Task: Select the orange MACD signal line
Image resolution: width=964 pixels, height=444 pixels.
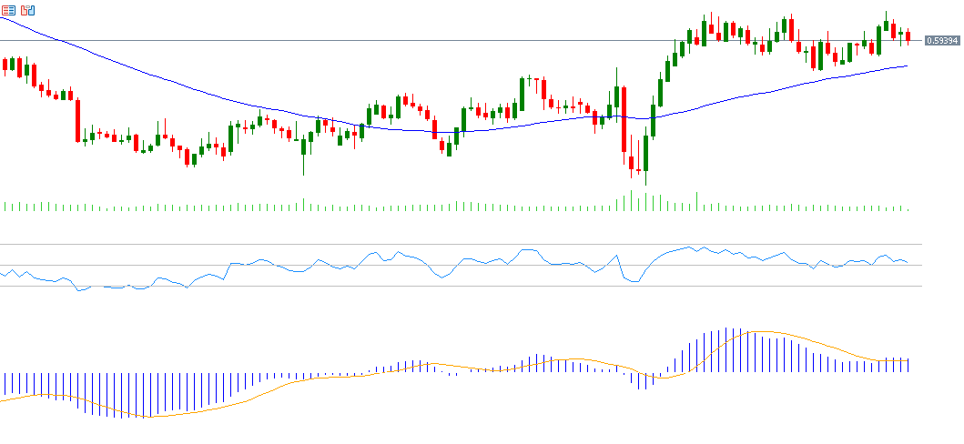Action: 273,389
